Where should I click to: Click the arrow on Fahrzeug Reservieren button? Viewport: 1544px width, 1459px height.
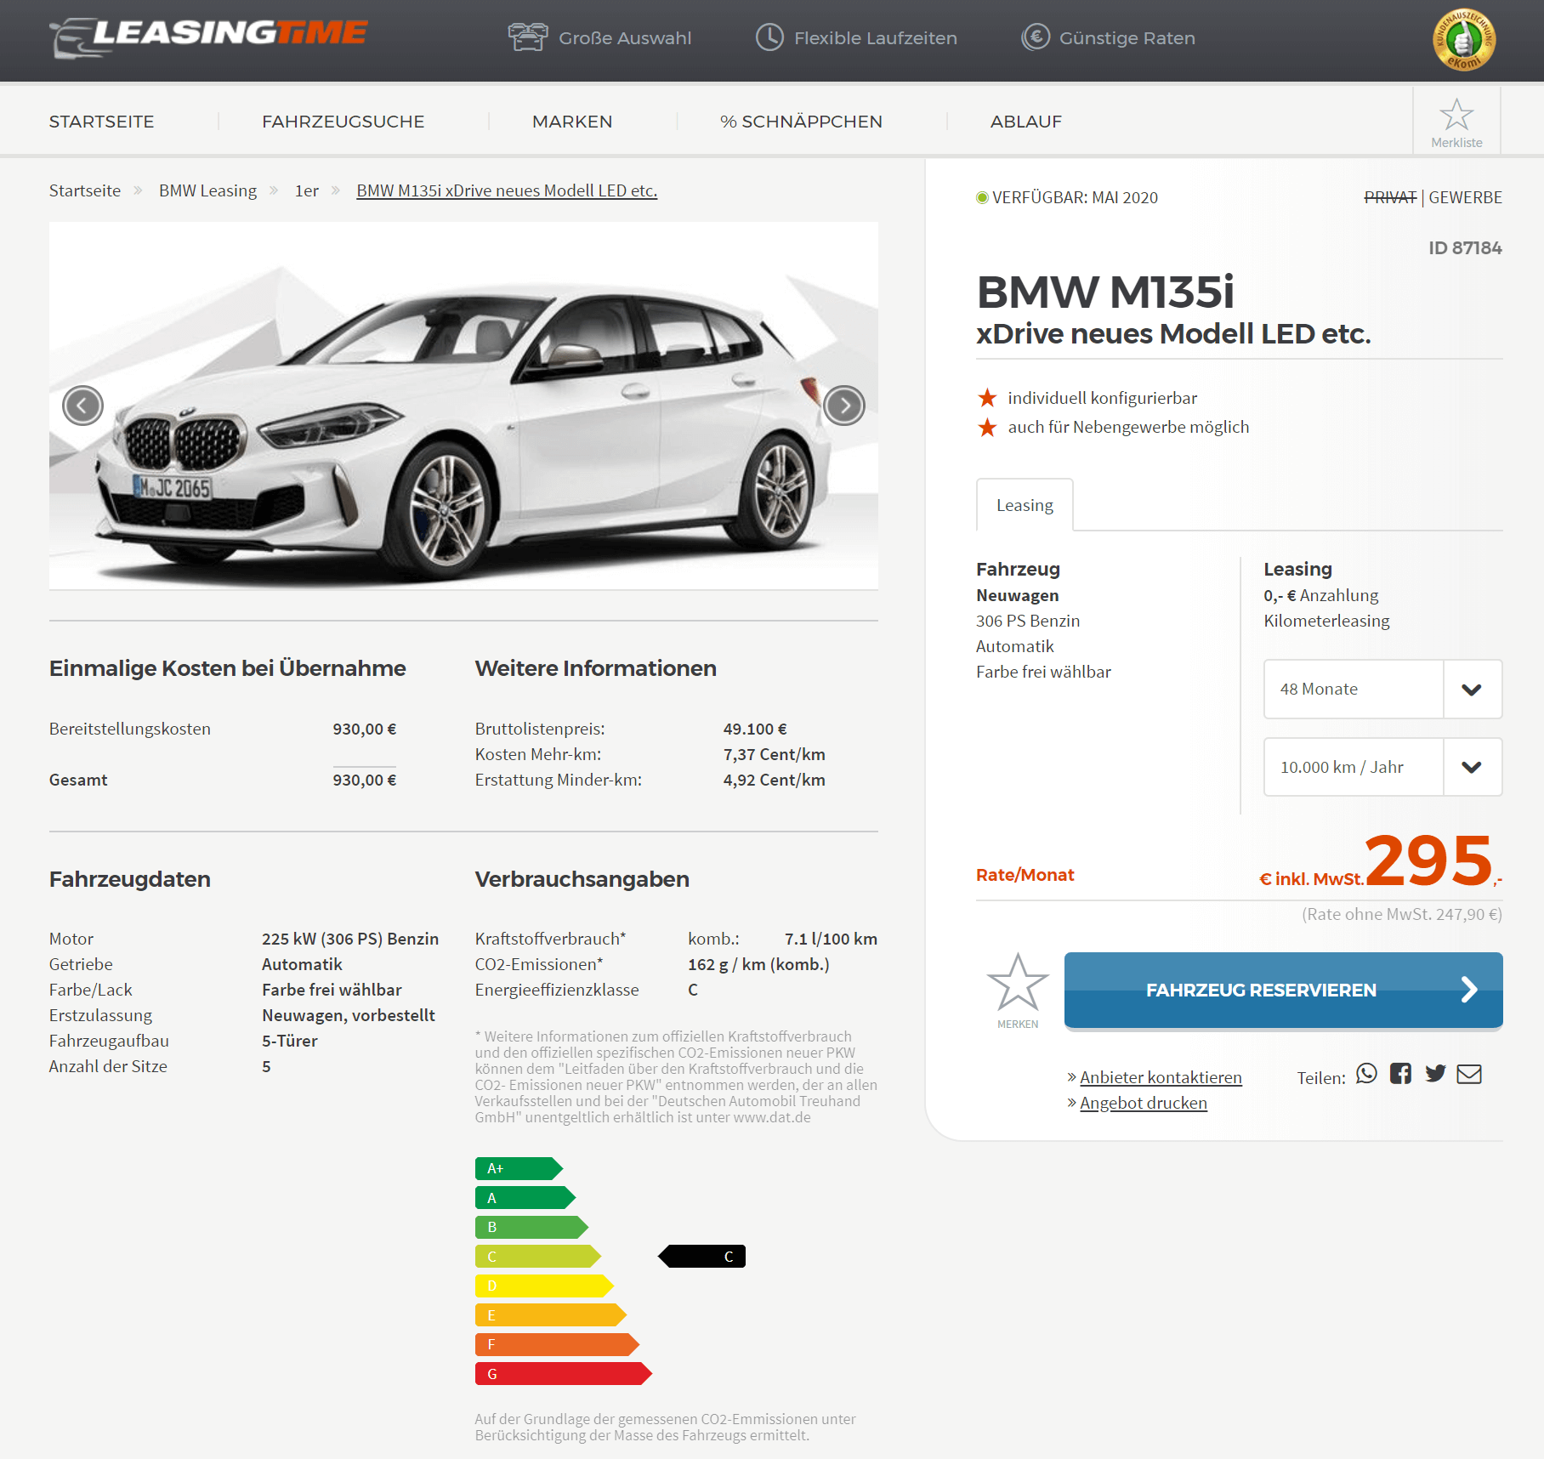point(1469,990)
